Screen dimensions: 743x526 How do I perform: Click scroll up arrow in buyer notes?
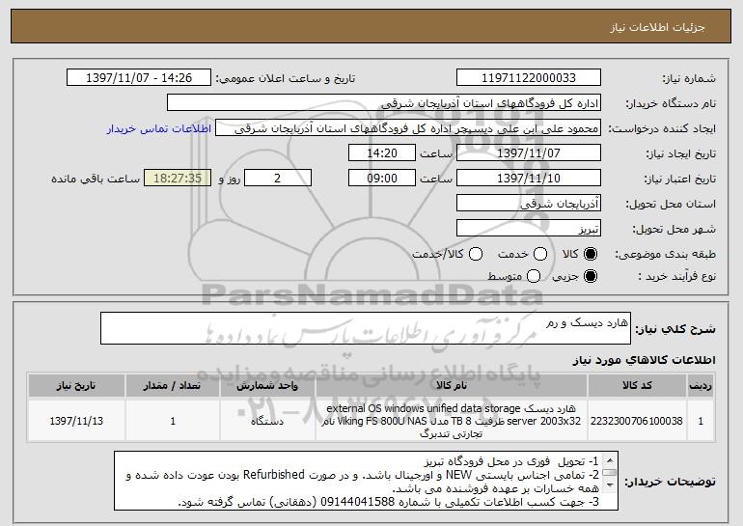610,460
